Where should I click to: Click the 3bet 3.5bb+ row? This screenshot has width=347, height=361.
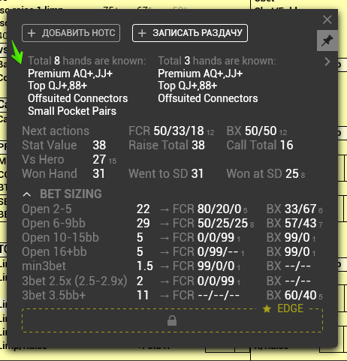click(172, 295)
